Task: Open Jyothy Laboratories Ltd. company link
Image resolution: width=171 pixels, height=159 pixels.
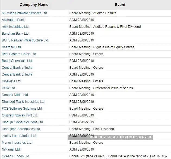Action: click(19, 136)
